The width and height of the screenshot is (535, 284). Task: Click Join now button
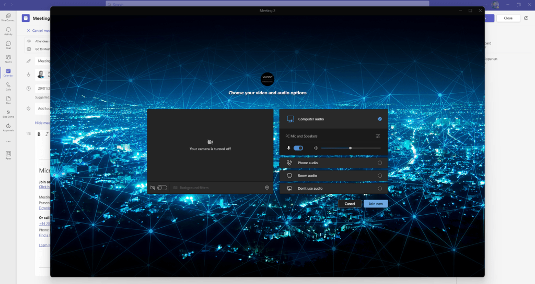376,204
